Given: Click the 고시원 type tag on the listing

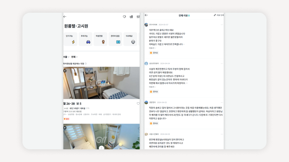Looking at the screenshot, I should click(66, 108).
